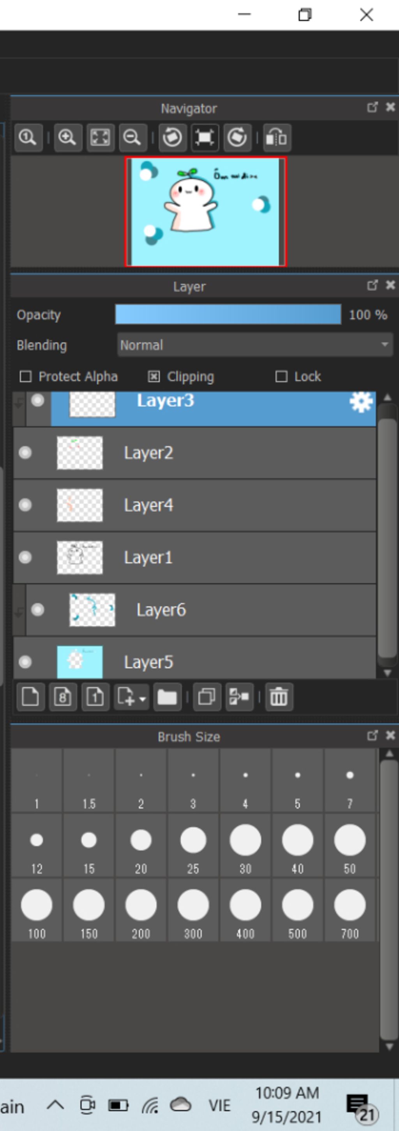Rotate canvas left in Navigator

(x=172, y=137)
